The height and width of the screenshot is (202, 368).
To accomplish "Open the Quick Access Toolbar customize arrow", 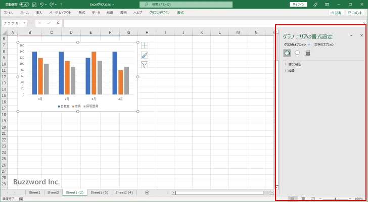I will point(61,5).
